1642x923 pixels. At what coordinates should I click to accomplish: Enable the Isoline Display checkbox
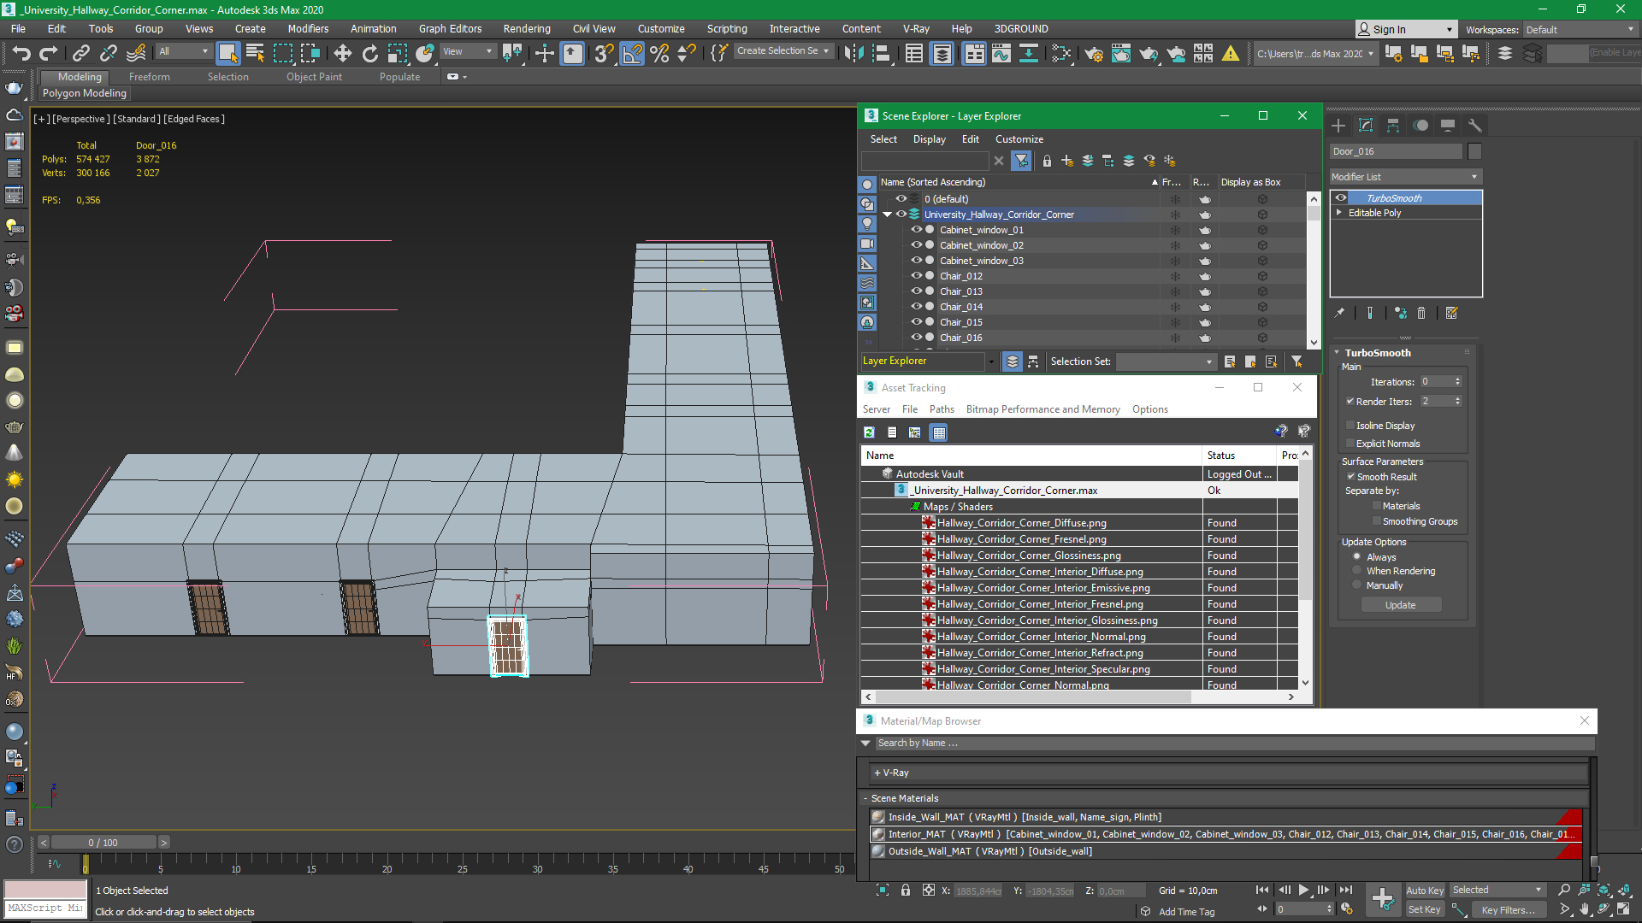[1350, 426]
